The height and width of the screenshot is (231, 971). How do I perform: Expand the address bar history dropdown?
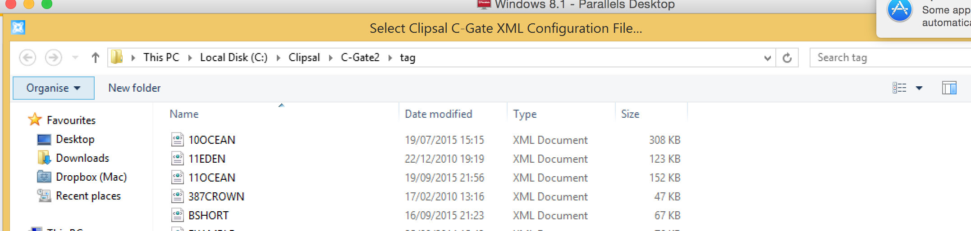click(767, 58)
